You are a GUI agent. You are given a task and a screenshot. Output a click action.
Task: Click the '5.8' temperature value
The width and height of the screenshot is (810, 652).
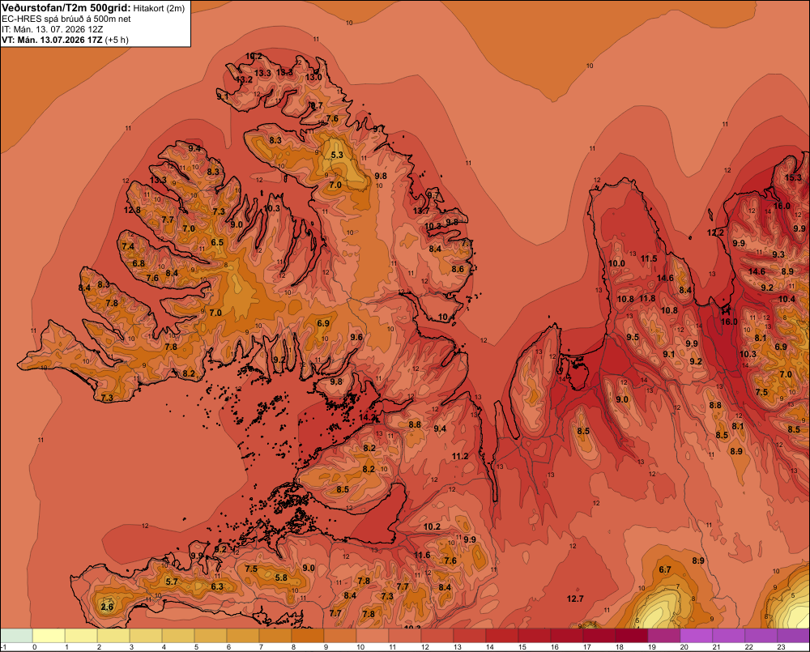coord(281,577)
